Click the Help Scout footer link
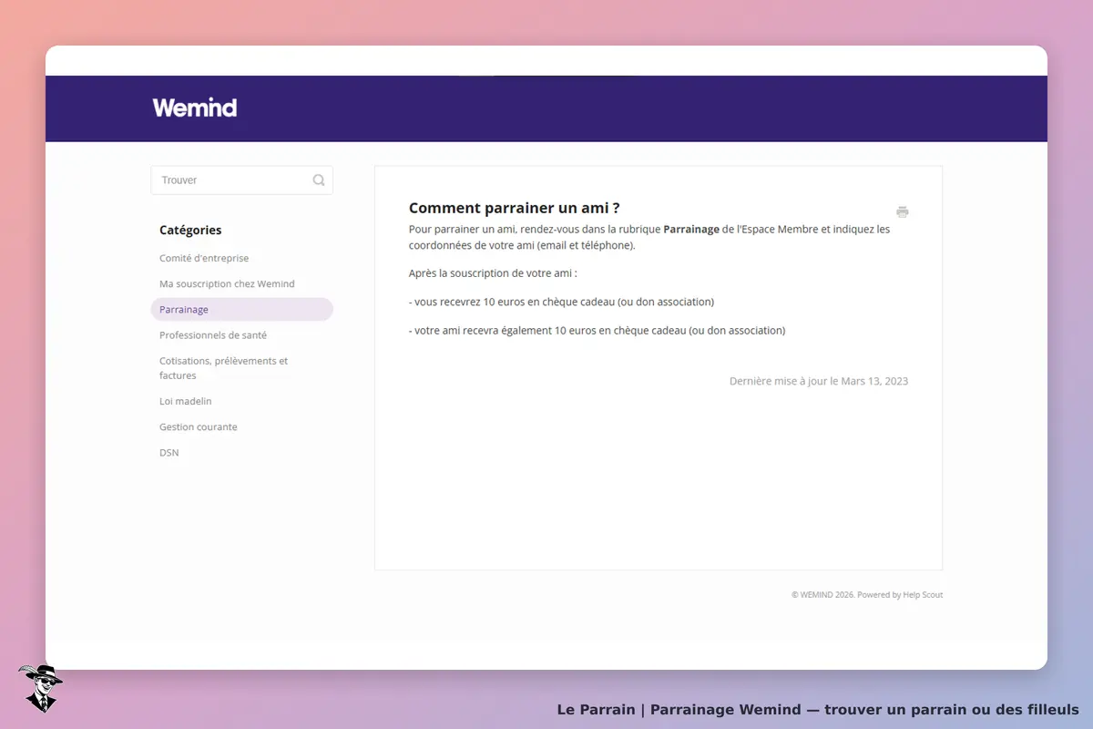 (923, 595)
